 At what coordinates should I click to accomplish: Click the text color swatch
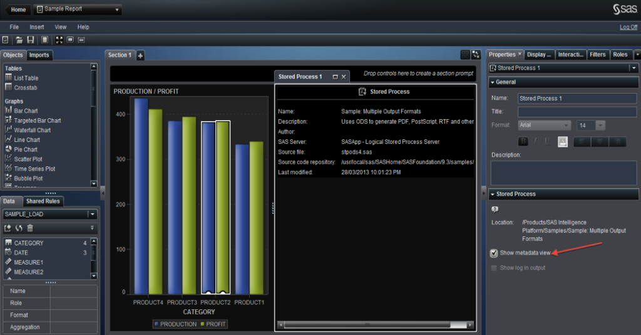coord(563,142)
